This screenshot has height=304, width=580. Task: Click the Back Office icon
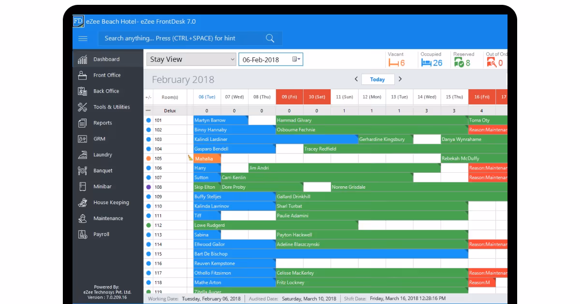pyautogui.click(x=83, y=91)
